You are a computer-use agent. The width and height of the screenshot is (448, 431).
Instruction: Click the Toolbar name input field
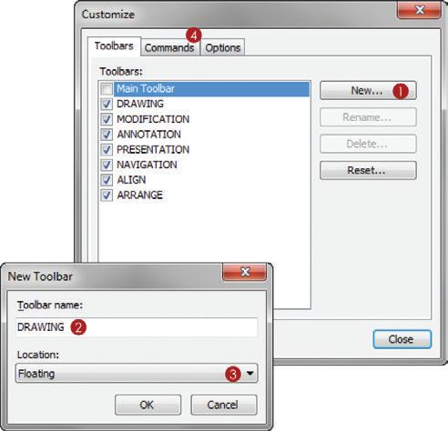tap(137, 327)
